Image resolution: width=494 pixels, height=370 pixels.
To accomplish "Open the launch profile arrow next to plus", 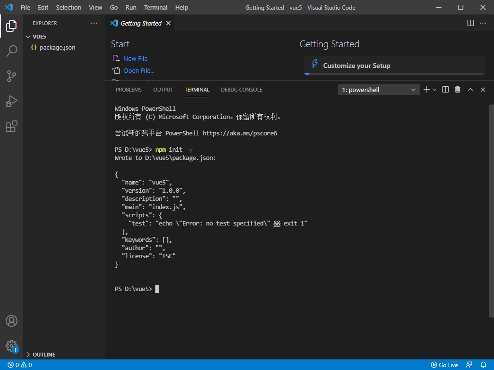I will click(434, 90).
